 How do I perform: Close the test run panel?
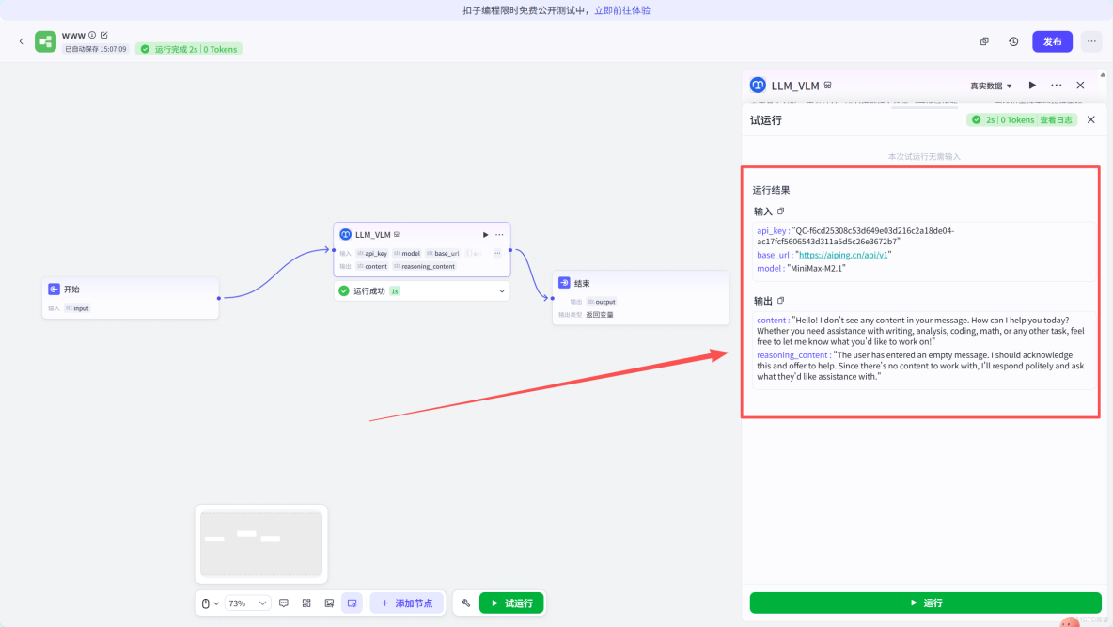pos(1091,120)
